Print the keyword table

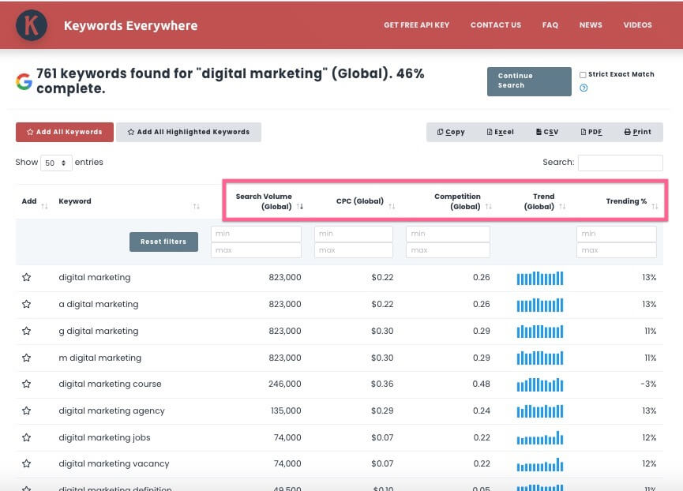pyautogui.click(x=637, y=132)
